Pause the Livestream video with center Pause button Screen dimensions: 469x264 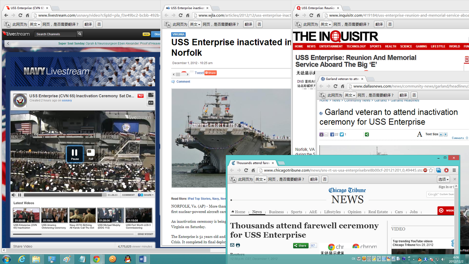[75, 154]
